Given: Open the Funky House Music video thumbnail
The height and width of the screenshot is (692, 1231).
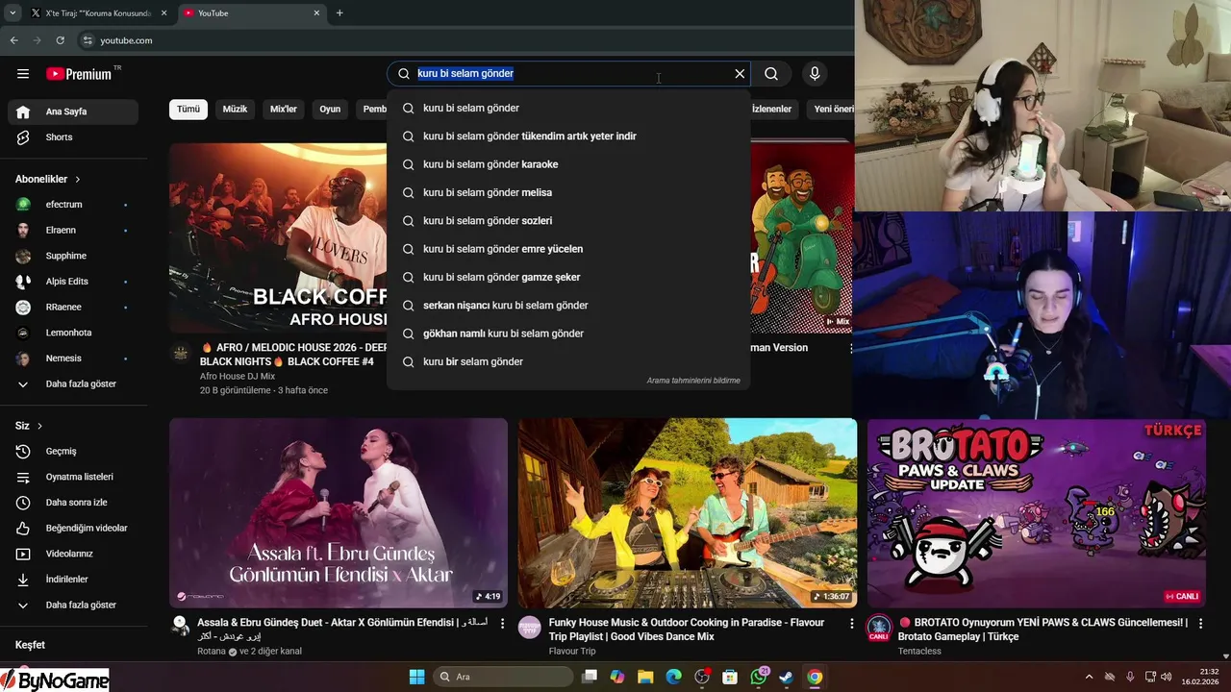Looking at the screenshot, I should tap(687, 513).
